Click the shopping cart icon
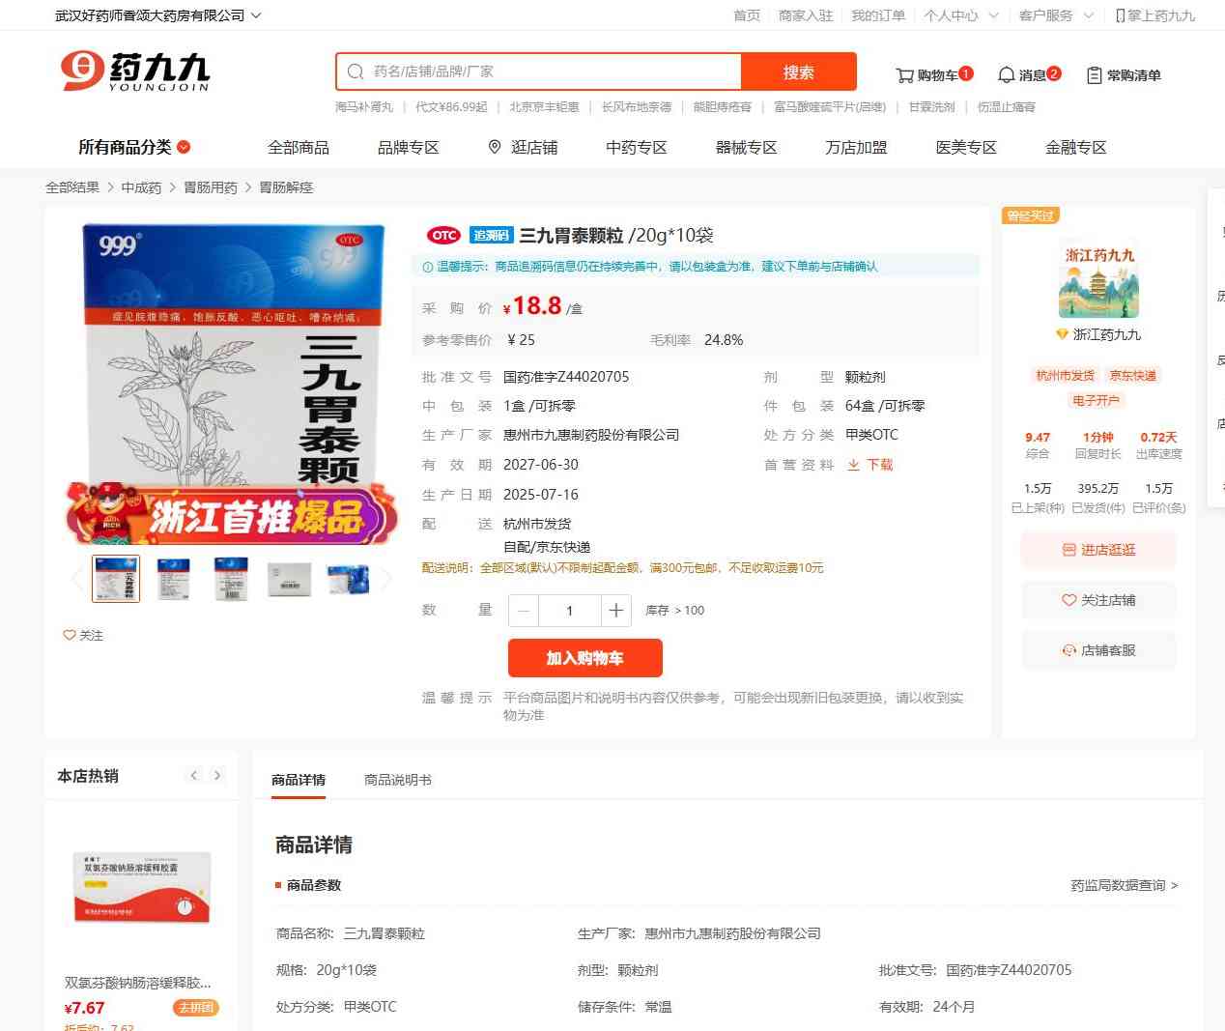This screenshot has height=1031, width=1225. coord(905,75)
